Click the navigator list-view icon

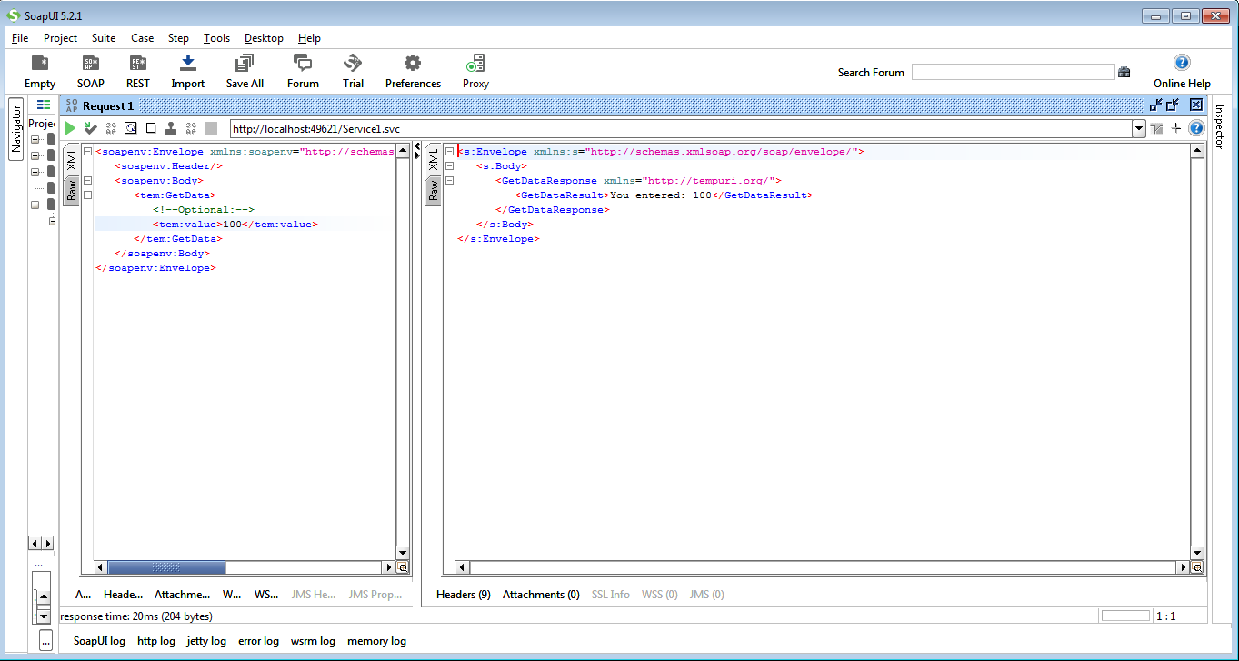[44, 105]
